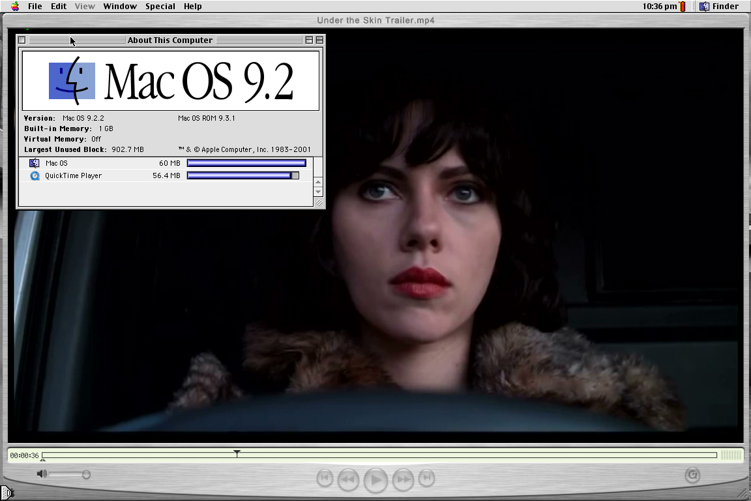Jump to start of the movie
751x501 pixels.
tap(325, 478)
